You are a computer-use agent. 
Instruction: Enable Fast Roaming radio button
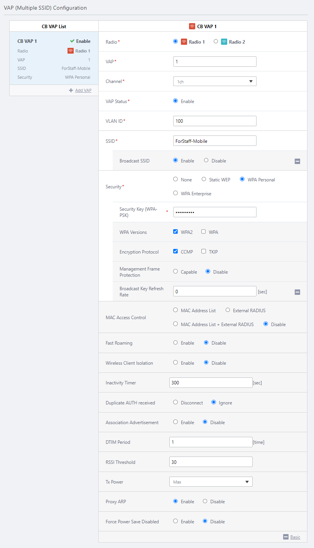(x=176, y=342)
